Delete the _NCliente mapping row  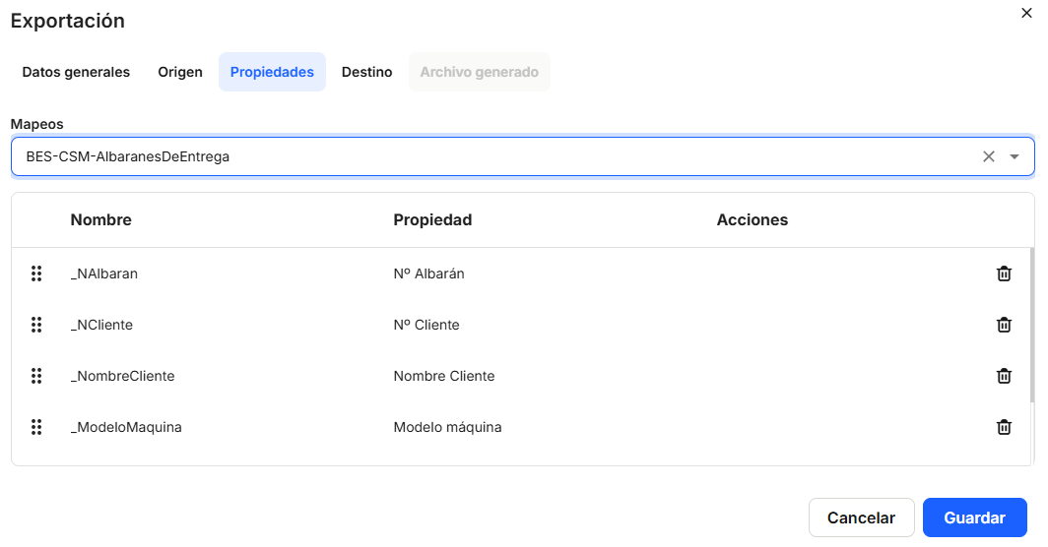[1004, 325]
